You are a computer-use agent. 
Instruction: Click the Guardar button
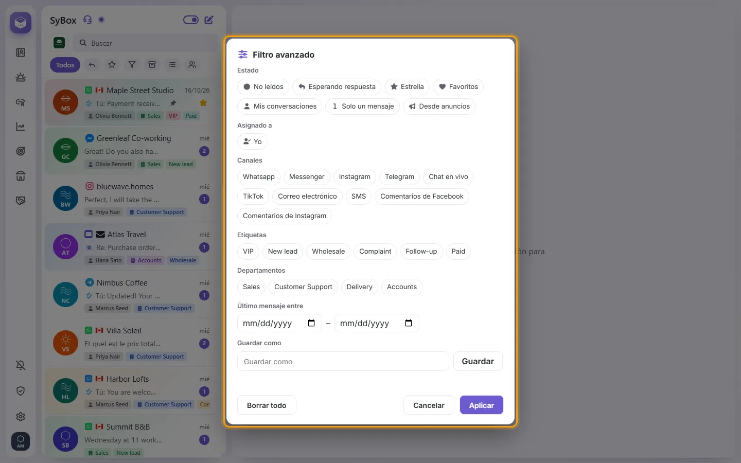tap(478, 361)
